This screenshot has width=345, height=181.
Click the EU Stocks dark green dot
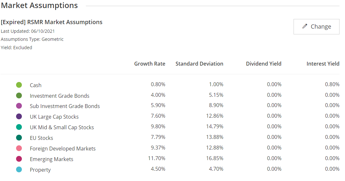pos(19,138)
